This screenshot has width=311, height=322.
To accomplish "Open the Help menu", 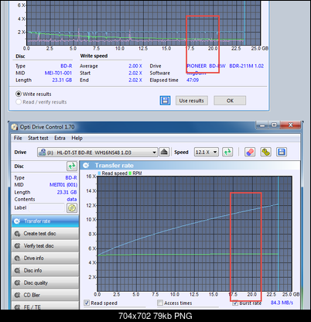I will coord(77,138).
